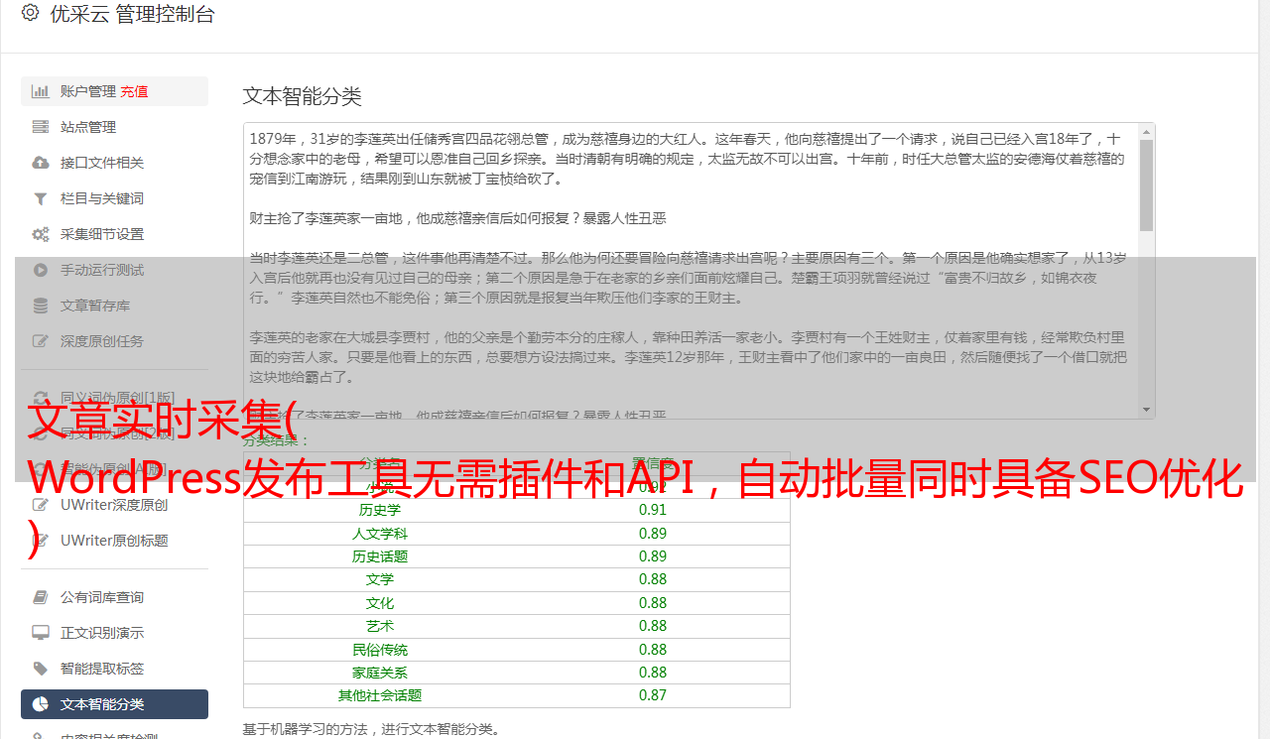Click the text area scrollbar up arrow
The width and height of the screenshot is (1270, 739).
click(x=1146, y=131)
